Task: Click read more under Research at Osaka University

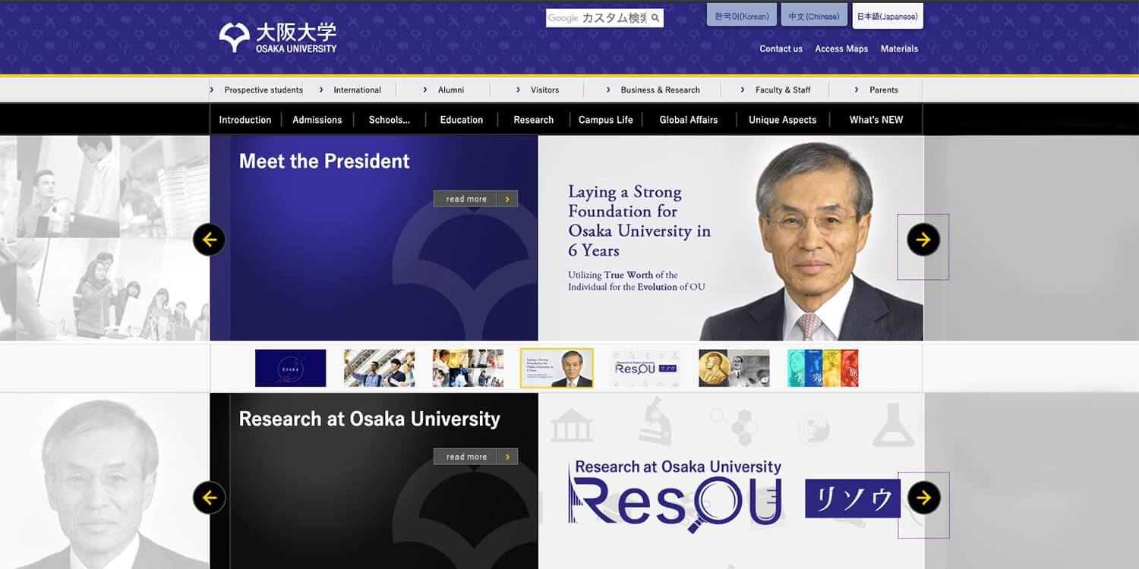Action: coord(475,457)
